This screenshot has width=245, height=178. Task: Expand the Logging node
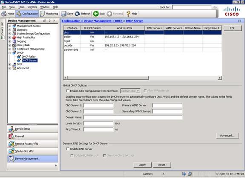point(10,41)
